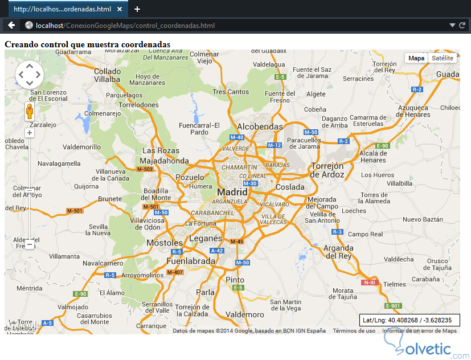Screen dimensions: 471x360
Task: Open Informar de un error de Maps
Action: 419,331
